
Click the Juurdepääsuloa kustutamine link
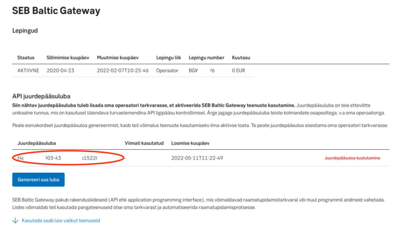point(352,158)
